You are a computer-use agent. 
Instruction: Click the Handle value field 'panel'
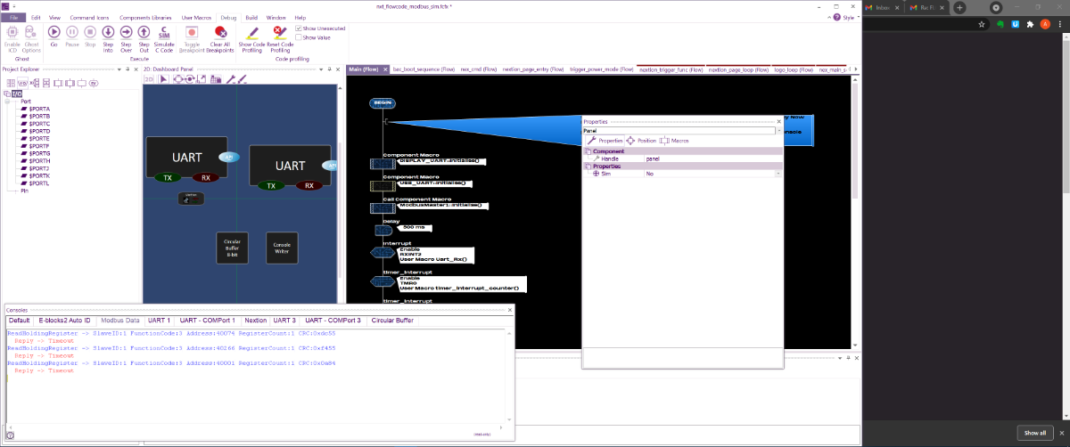(712, 158)
